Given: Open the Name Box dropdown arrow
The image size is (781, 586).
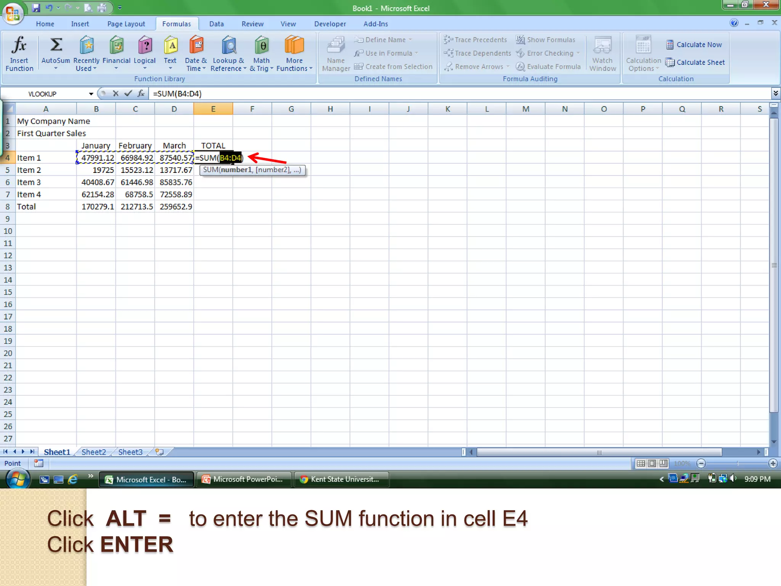Looking at the screenshot, I should click(x=91, y=94).
